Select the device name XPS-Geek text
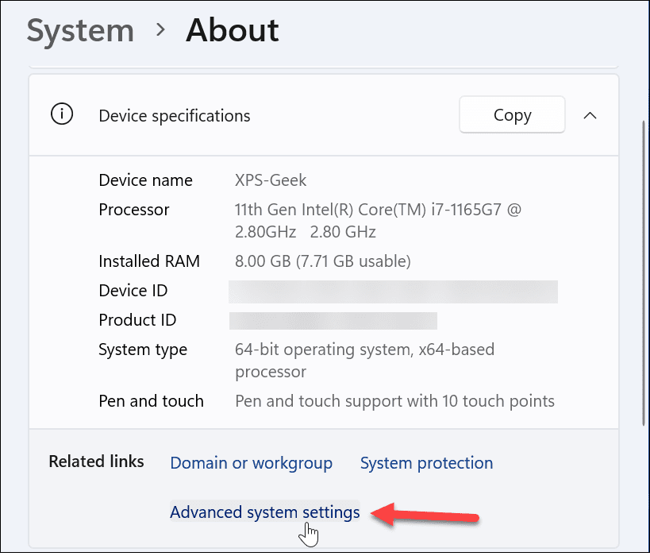650x560 pixels. click(271, 180)
